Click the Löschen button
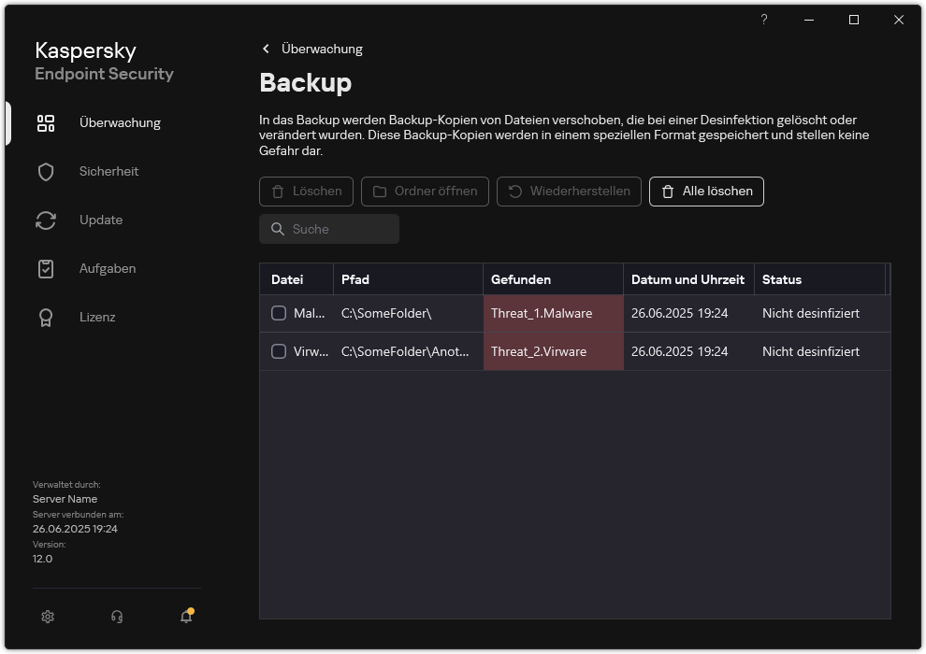Screen dimensions: 926x654 (x=306, y=192)
